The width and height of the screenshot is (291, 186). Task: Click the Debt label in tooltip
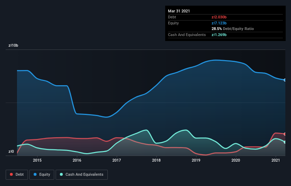(172, 17)
